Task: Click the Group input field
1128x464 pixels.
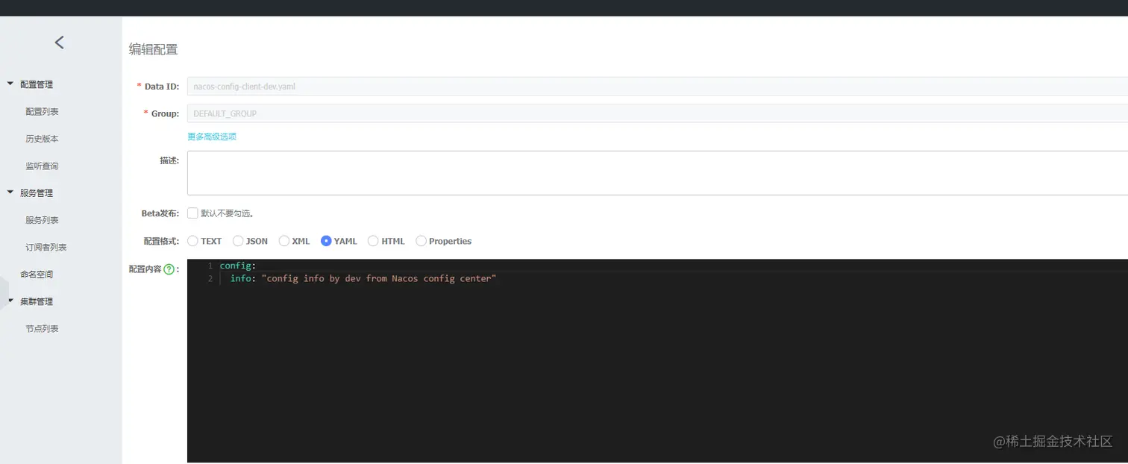Action: coord(657,113)
